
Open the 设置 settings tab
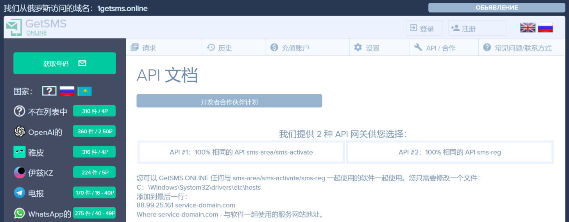[x=367, y=48]
